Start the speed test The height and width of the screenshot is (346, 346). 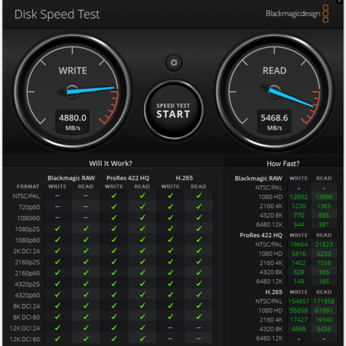pyautogui.click(x=173, y=111)
